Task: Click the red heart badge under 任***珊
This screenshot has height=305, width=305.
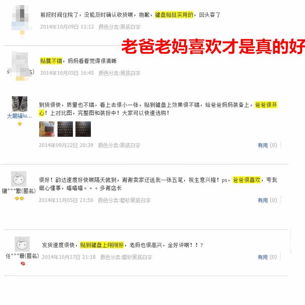Action: tap(23, 264)
